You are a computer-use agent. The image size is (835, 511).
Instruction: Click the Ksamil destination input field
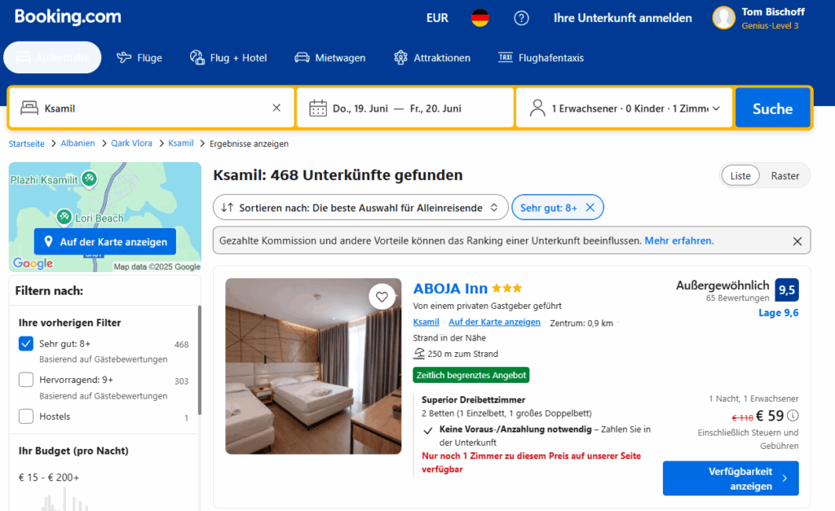pyautogui.click(x=152, y=108)
